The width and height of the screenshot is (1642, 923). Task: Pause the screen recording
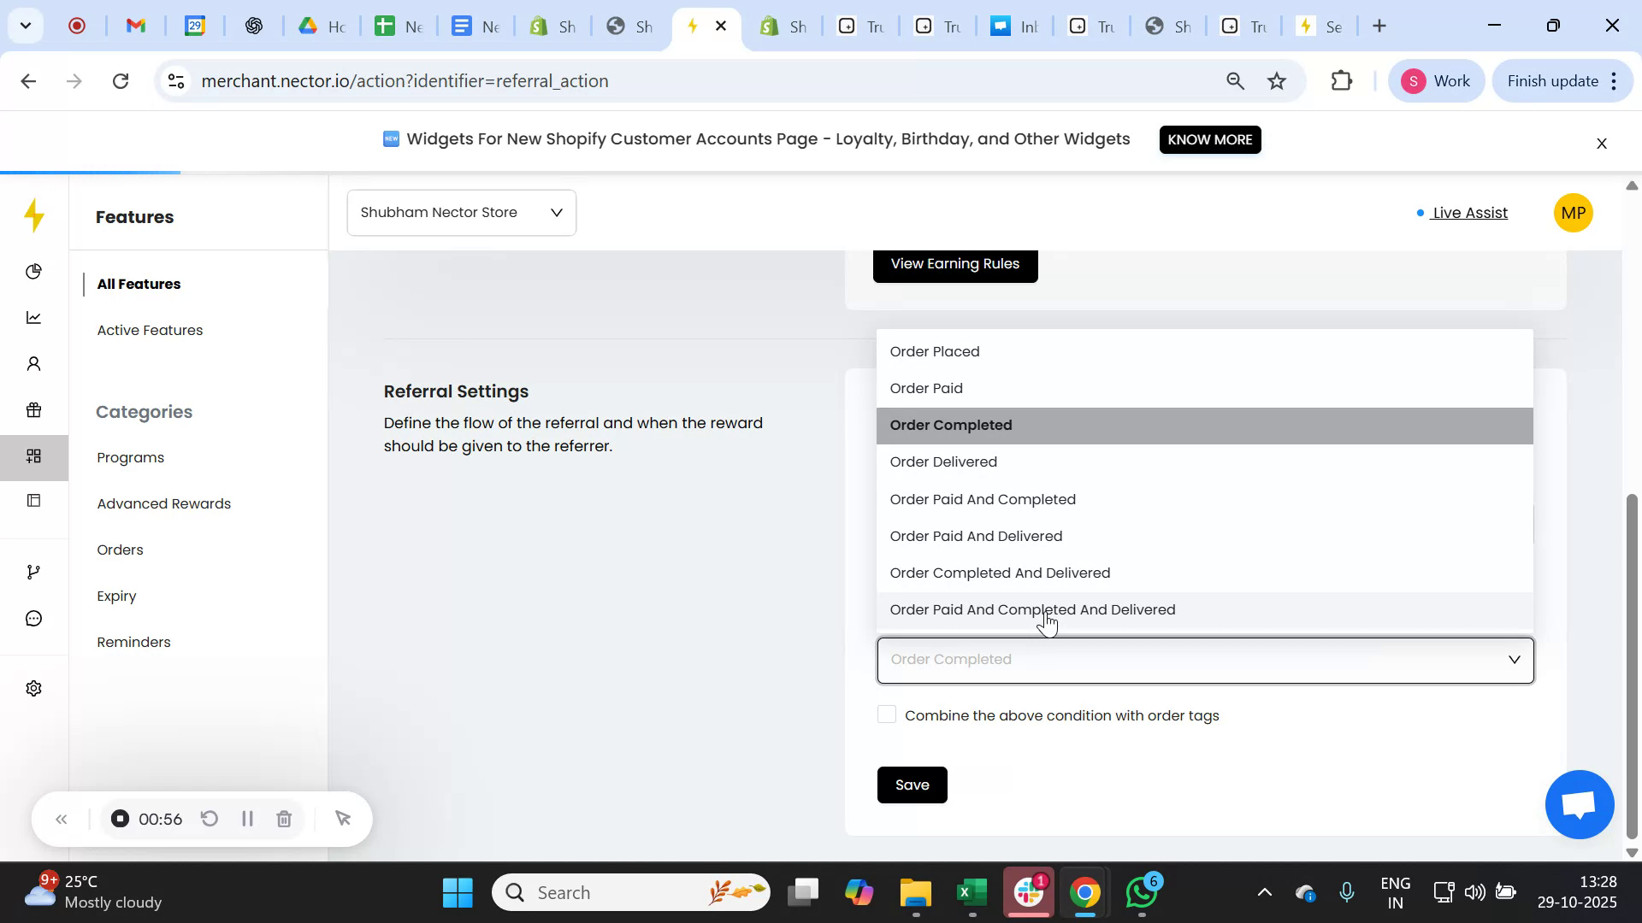247,818
